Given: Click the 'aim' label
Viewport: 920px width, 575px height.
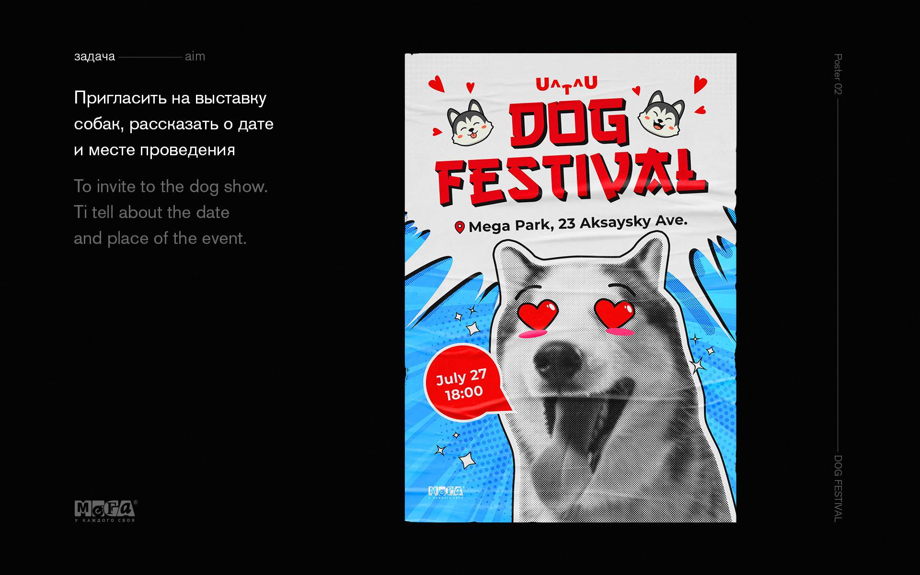Looking at the screenshot, I should [x=195, y=57].
